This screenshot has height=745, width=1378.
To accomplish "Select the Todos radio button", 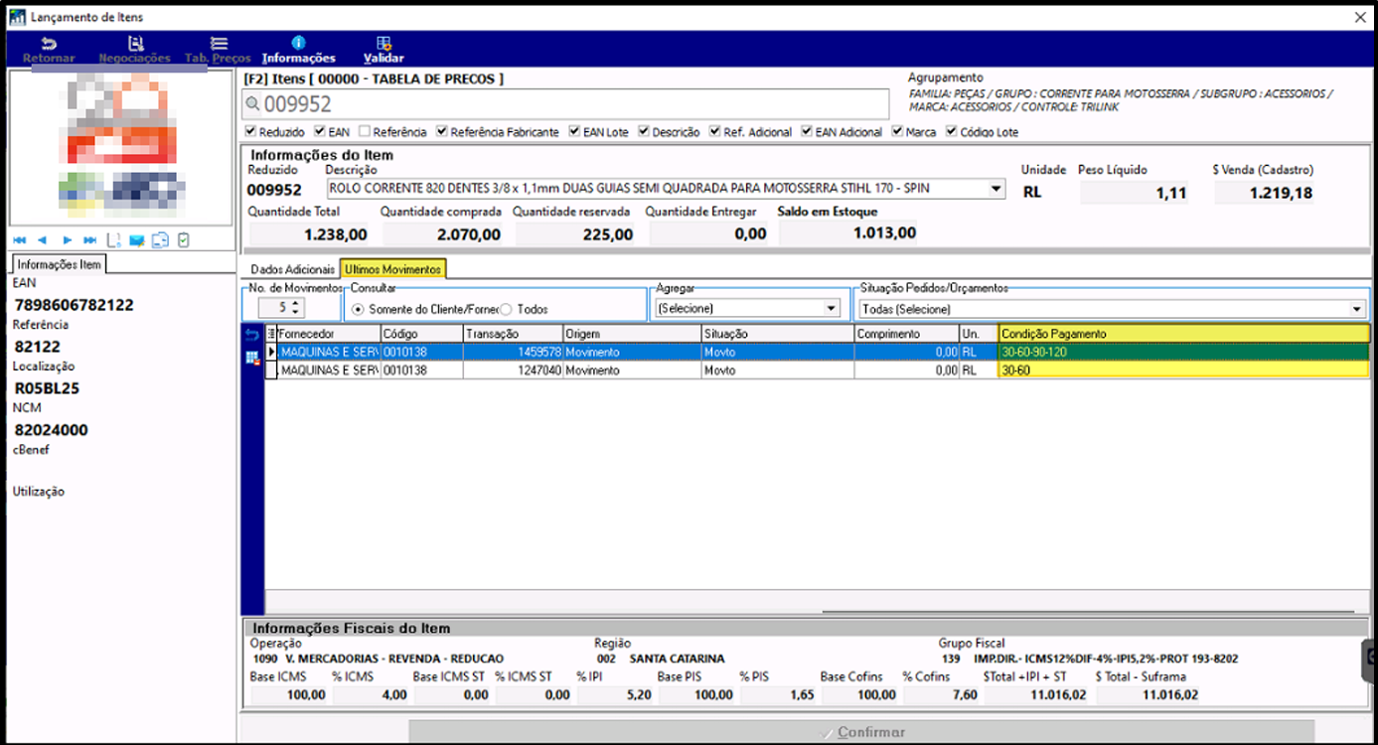I will (506, 309).
